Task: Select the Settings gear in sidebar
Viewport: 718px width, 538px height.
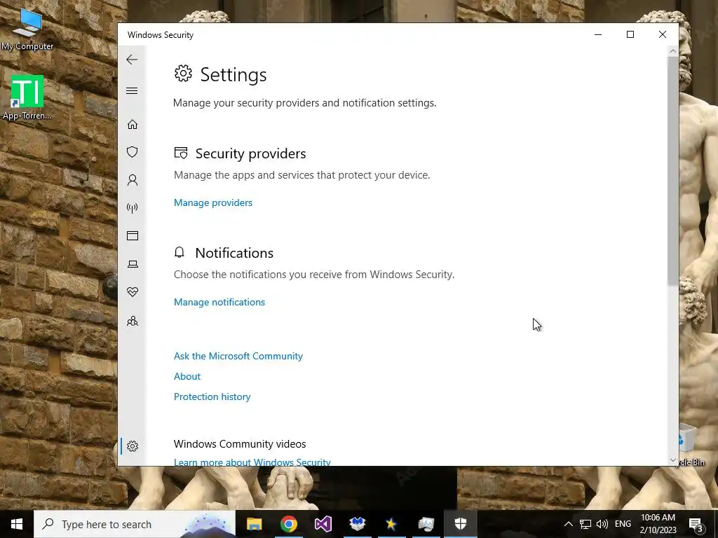Action: [133, 446]
